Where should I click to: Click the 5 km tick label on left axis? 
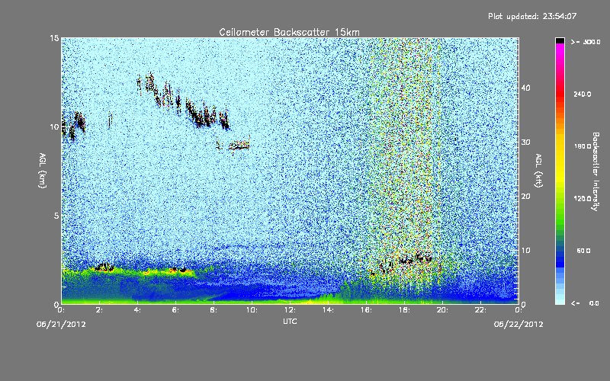coord(56,216)
